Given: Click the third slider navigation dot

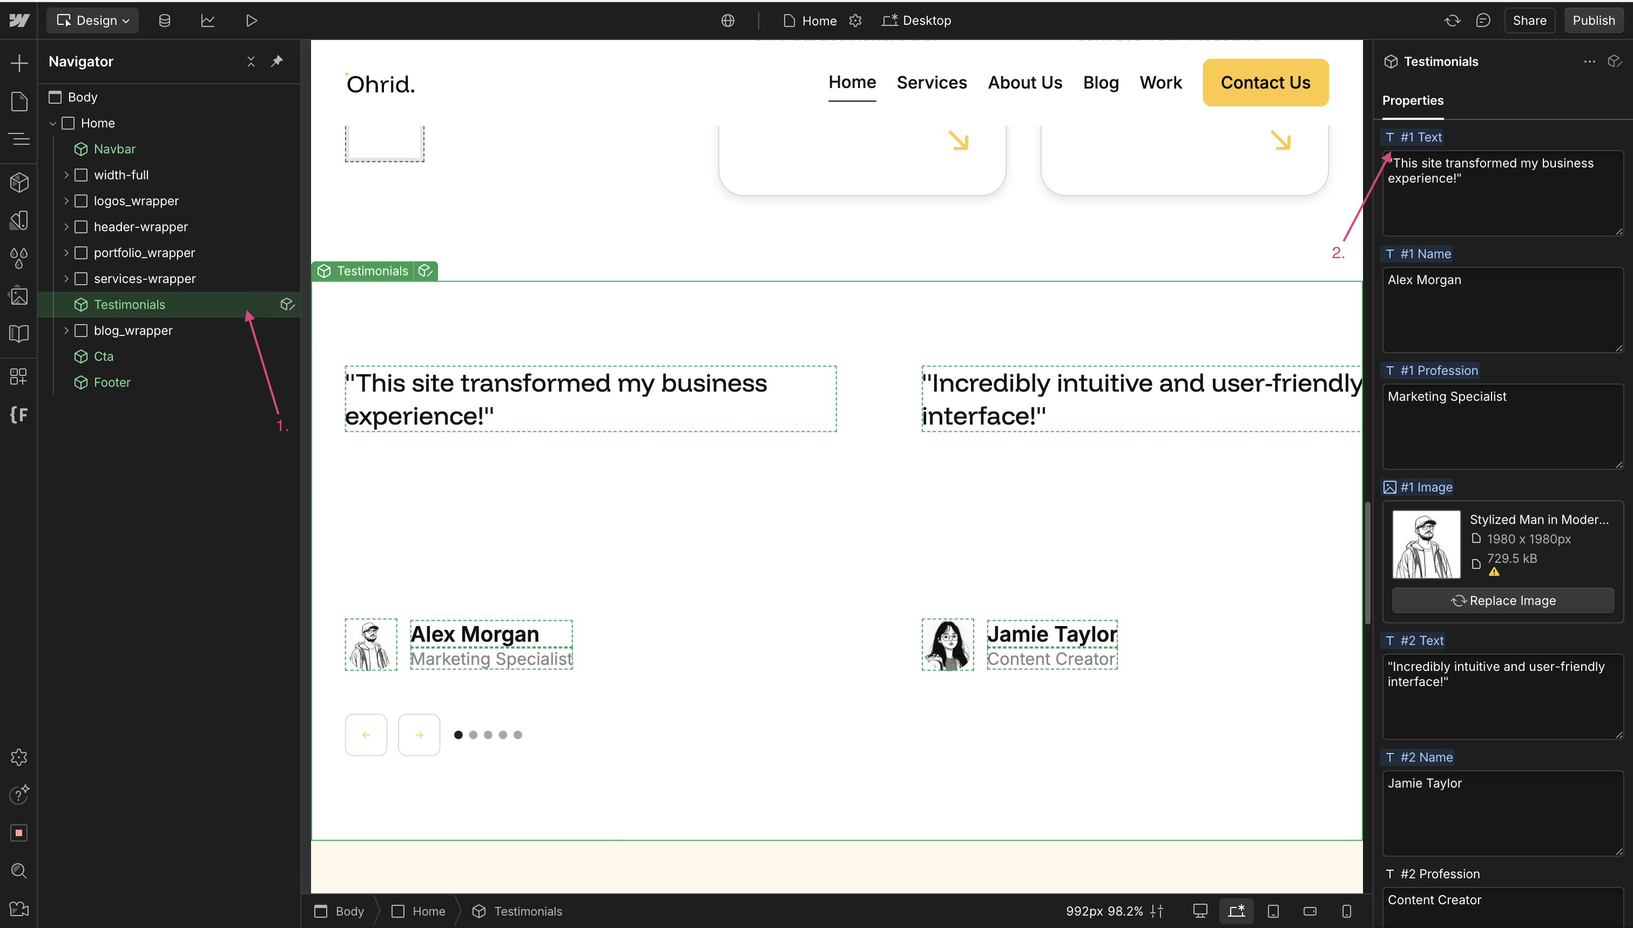Looking at the screenshot, I should (488, 735).
